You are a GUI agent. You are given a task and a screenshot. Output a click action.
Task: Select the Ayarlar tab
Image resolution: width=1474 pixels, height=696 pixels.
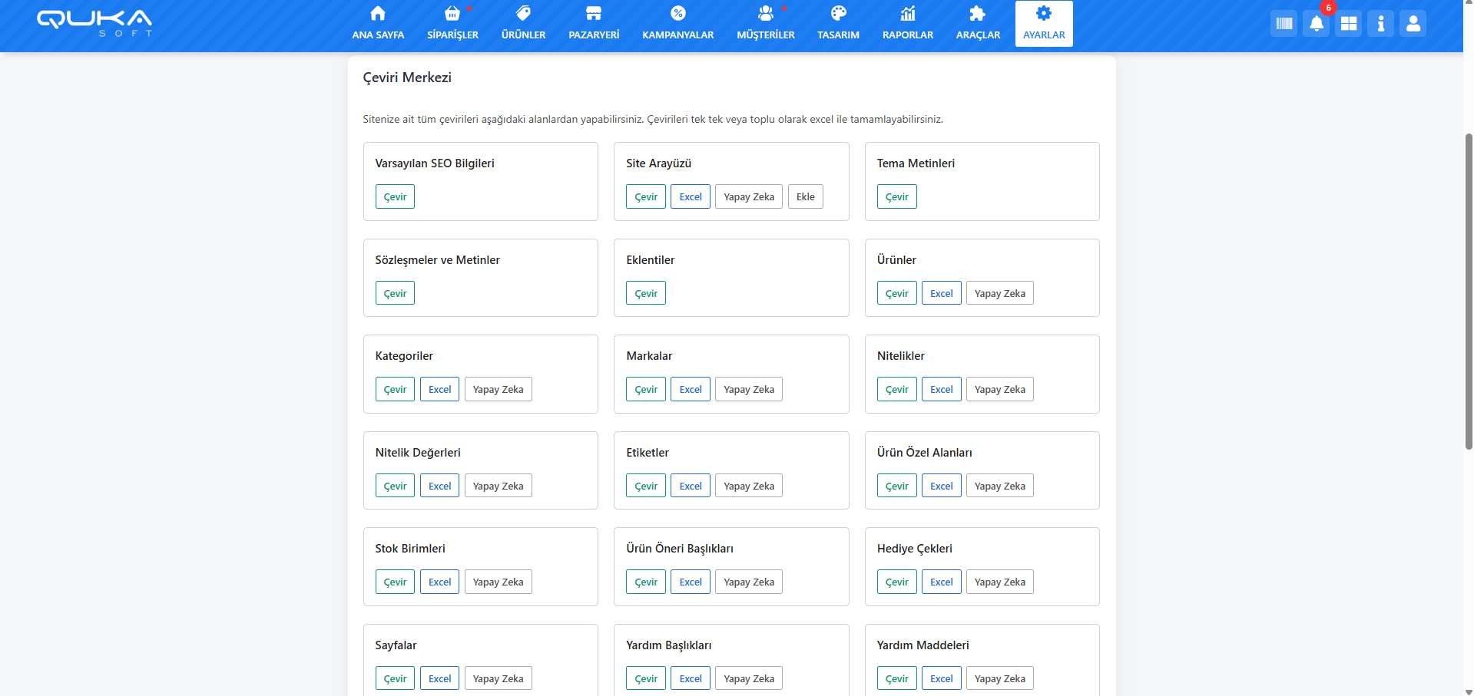pyautogui.click(x=1044, y=24)
